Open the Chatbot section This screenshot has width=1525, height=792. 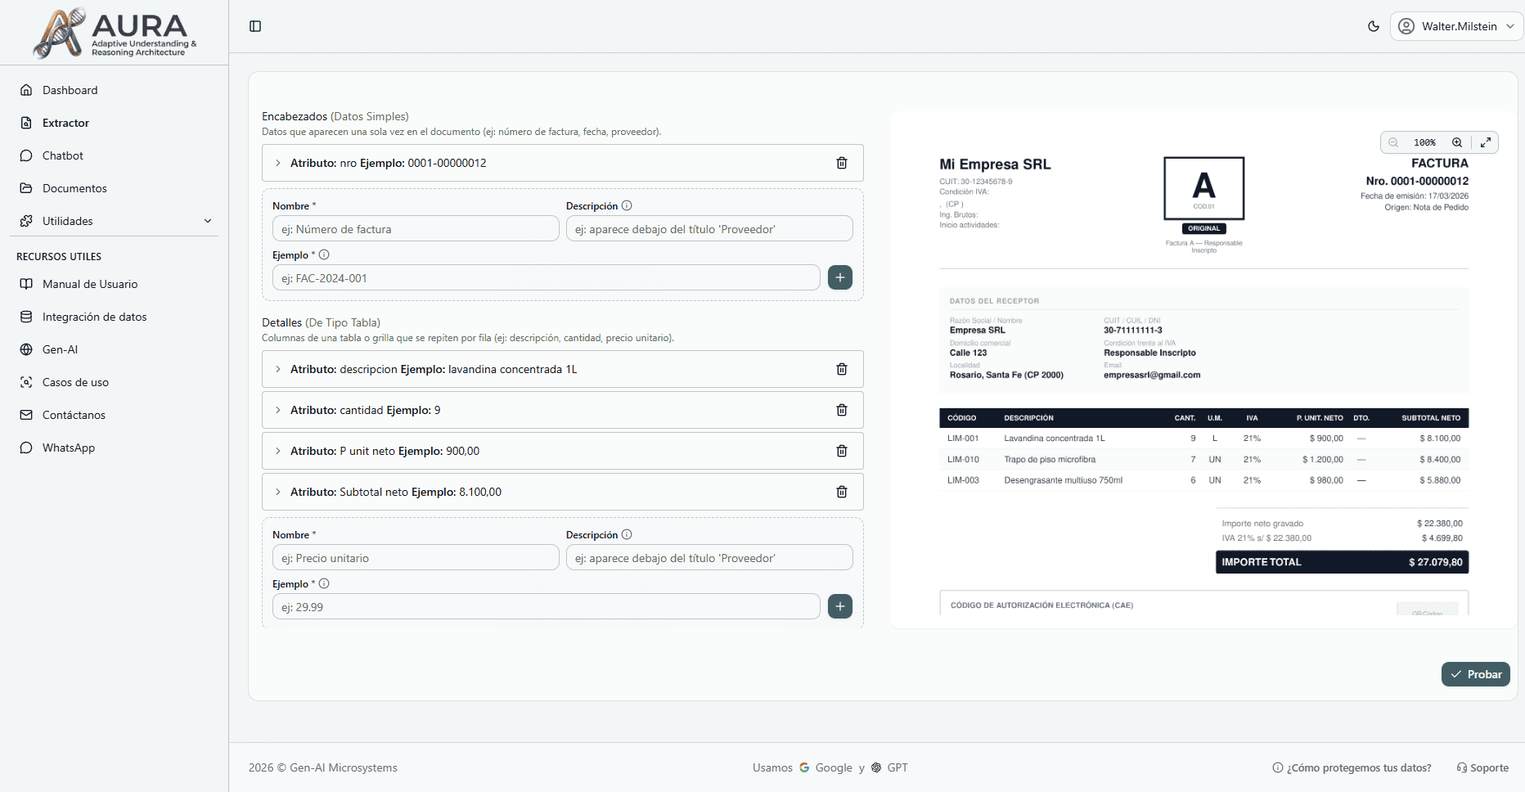(x=62, y=155)
